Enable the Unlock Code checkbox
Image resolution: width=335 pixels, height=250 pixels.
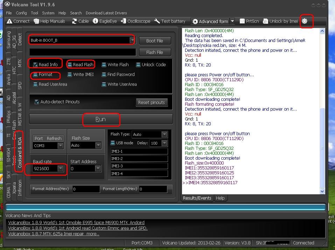coord(138,64)
